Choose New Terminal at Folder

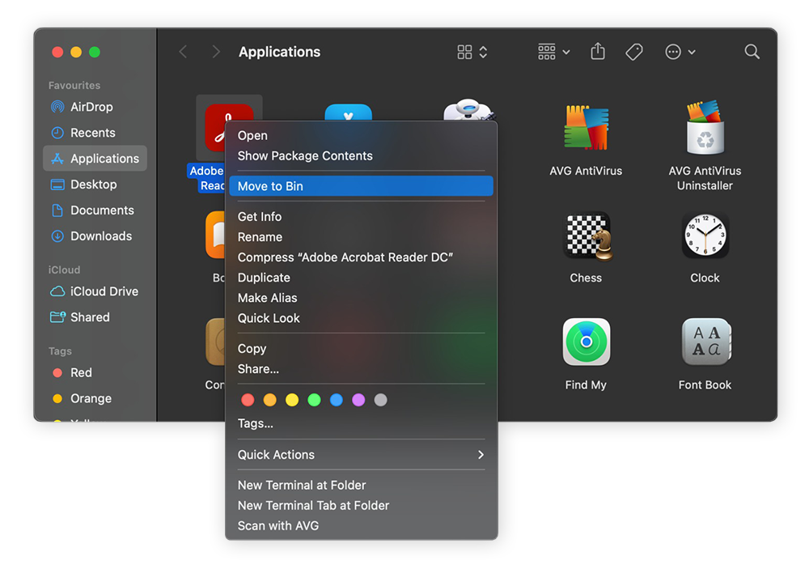301,485
